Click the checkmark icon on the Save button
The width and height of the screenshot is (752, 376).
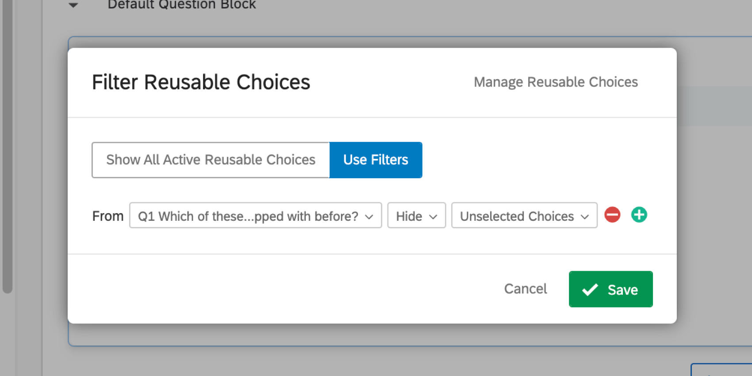(590, 289)
